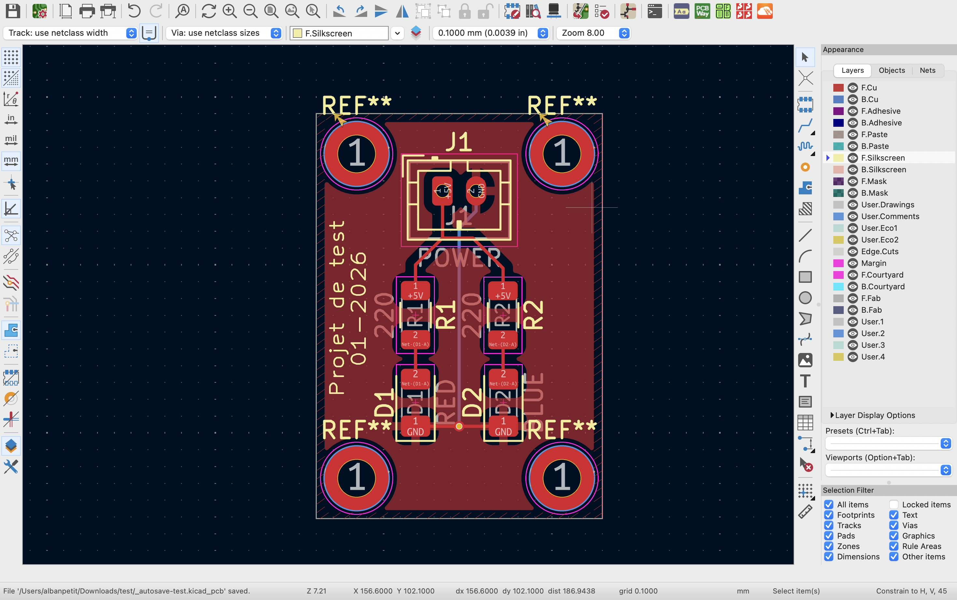
Task: Switch to the Nets tab
Action: [927, 70]
